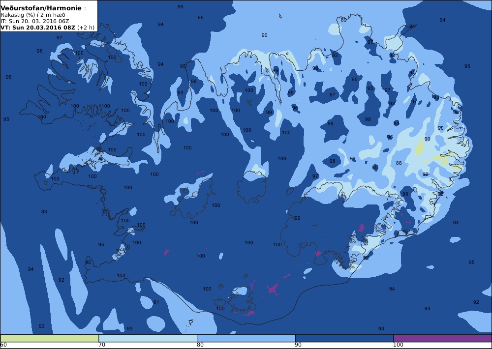Click the legend tick label '70'
Image resolution: width=492 pixels, height=349 pixels.
click(x=102, y=345)
